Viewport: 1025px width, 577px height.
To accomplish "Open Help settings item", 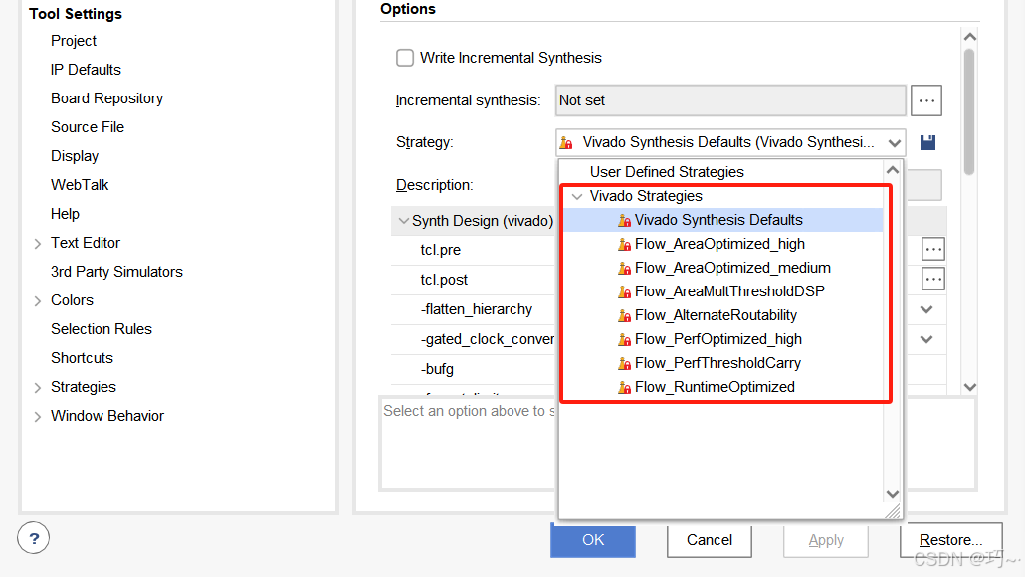I will click(x=65, y=214).
